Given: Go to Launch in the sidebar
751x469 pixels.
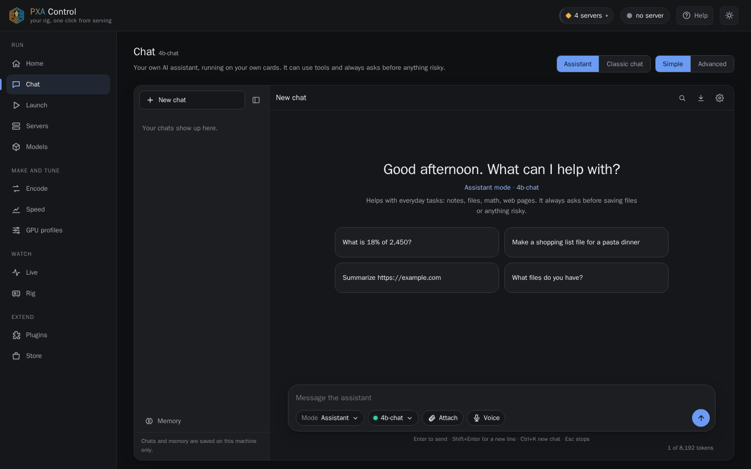Looking at the screenshot, I should coord(58,105).
